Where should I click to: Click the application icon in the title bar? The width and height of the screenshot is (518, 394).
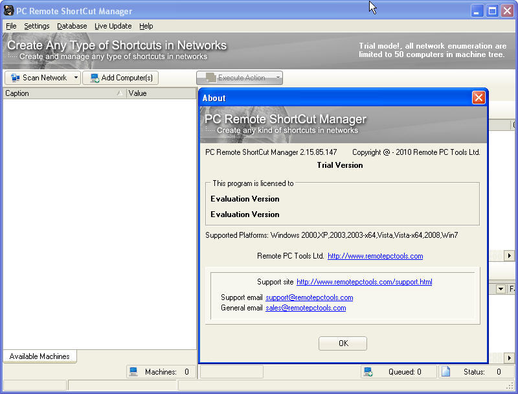[8, 11]
